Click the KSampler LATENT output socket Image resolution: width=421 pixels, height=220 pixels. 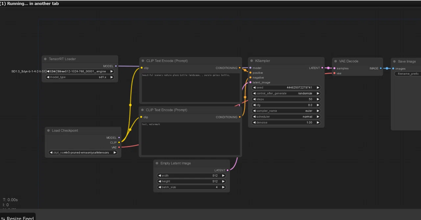click(322, 68)
